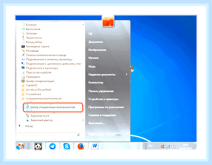The height and width of the screenshot is (165, 212).
Task: Click Выполнить... in the right pane
Action: coord(96,123)
